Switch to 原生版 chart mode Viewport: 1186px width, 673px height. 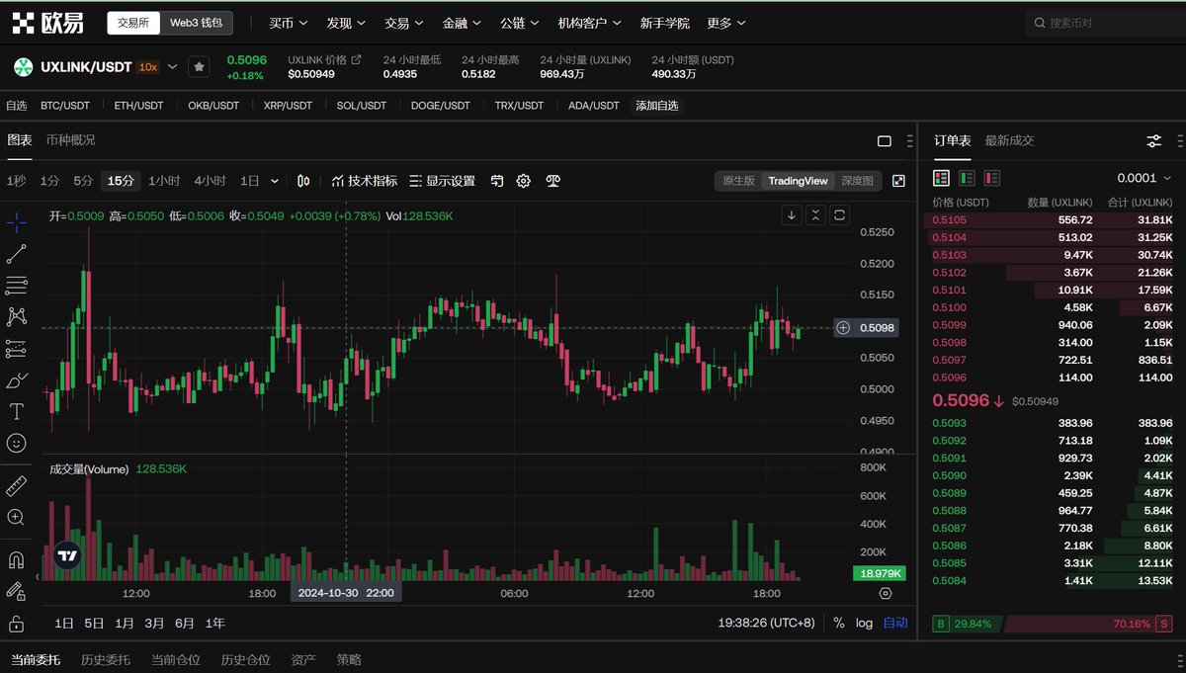click(738, 181)
